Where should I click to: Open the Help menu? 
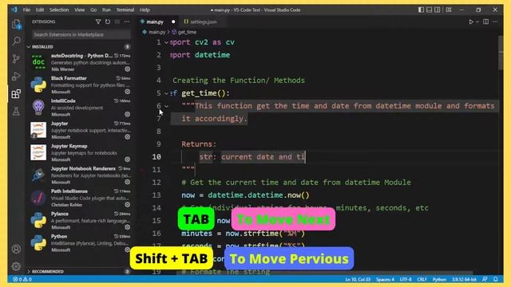tap(145, 10)
